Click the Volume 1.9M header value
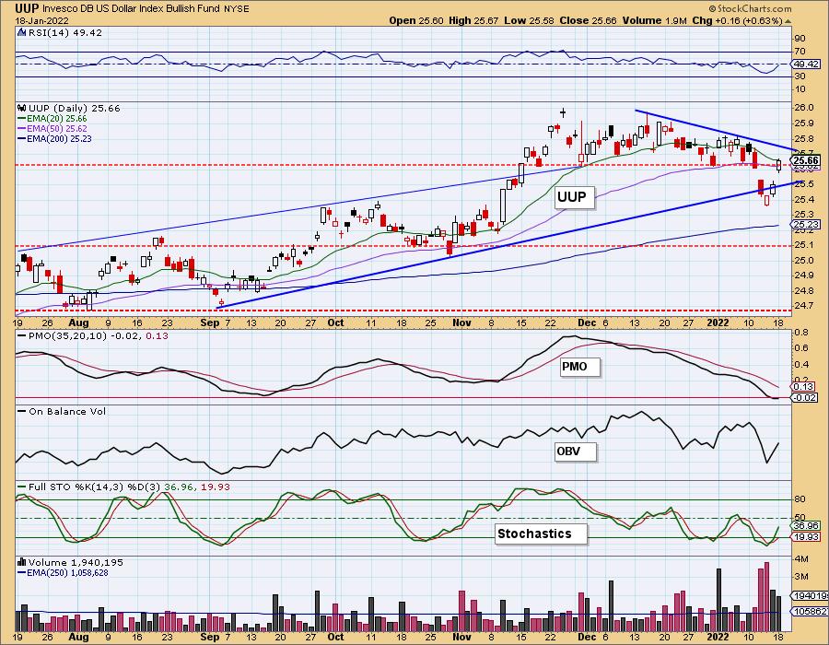Image resolution: width=829 pixels, height=645 pixels. pos(654,20)
